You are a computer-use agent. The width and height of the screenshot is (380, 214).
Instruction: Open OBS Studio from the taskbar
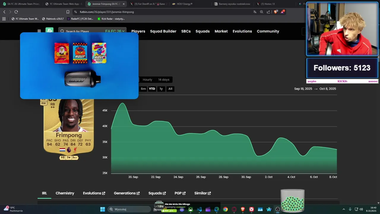pyautogui.click(x=278, y=209)
